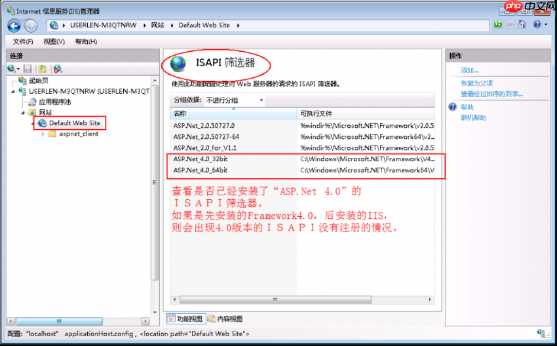Click the save disk icon in the connections toolbar
The height and width of the screenshot is (346, 557).
coord(28,69)
